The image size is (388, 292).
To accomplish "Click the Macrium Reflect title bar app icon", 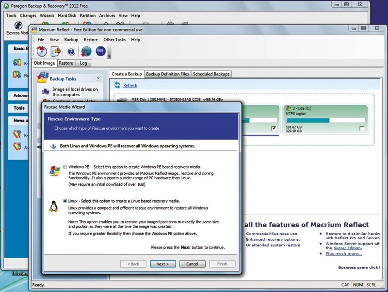I will pos(34,29).
